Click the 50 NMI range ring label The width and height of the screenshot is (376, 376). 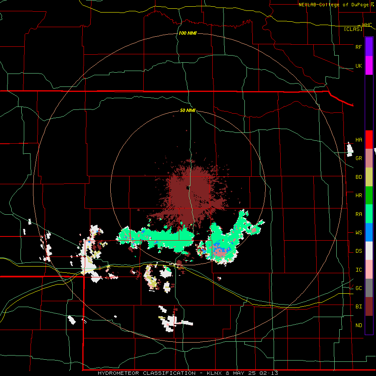[188, 110]
